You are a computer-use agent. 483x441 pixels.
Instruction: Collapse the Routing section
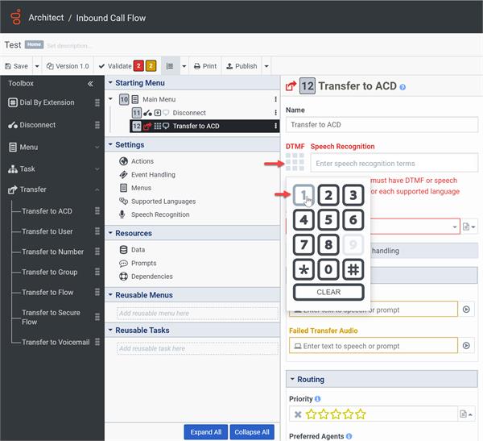[292, 379]
